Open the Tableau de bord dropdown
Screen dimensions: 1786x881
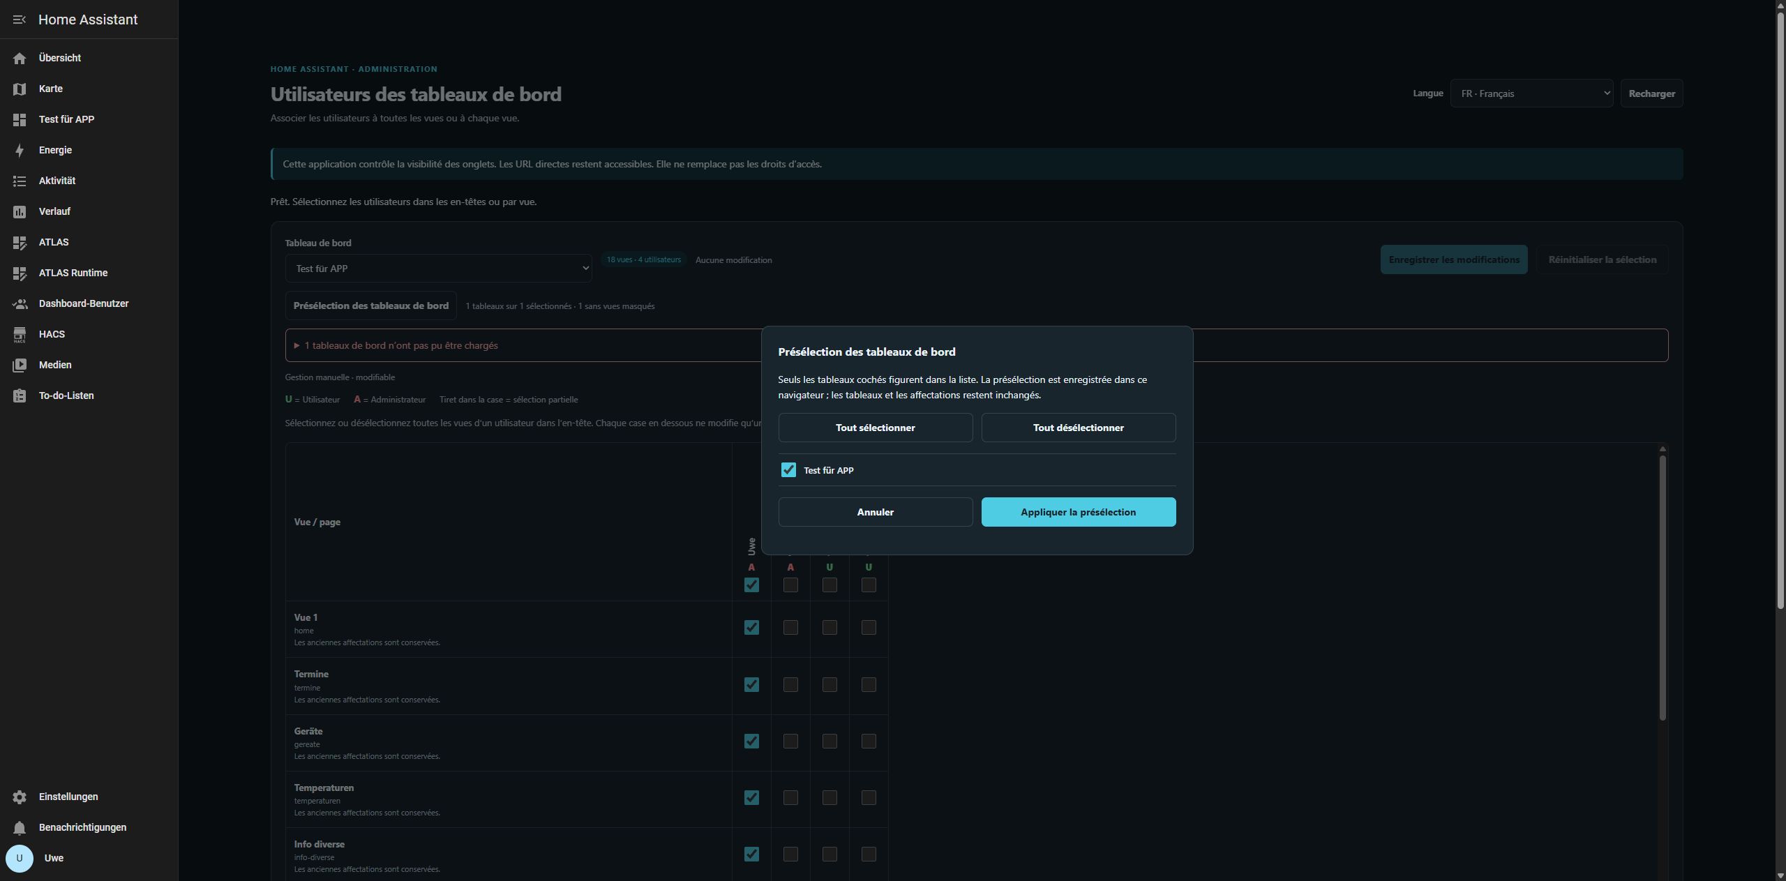pos(438,269)
